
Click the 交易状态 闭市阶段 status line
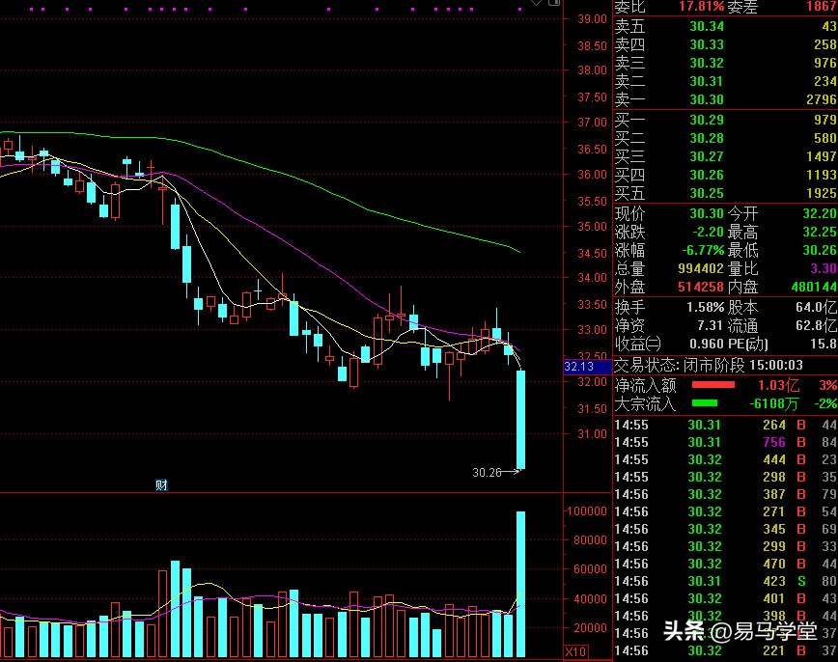709,366
